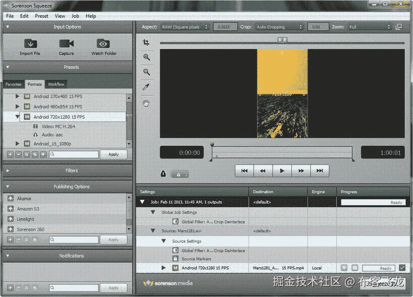Expand the Android 270x480 15 FPS preset
This screenshot has width=413, height=297.
click(17, 96)
